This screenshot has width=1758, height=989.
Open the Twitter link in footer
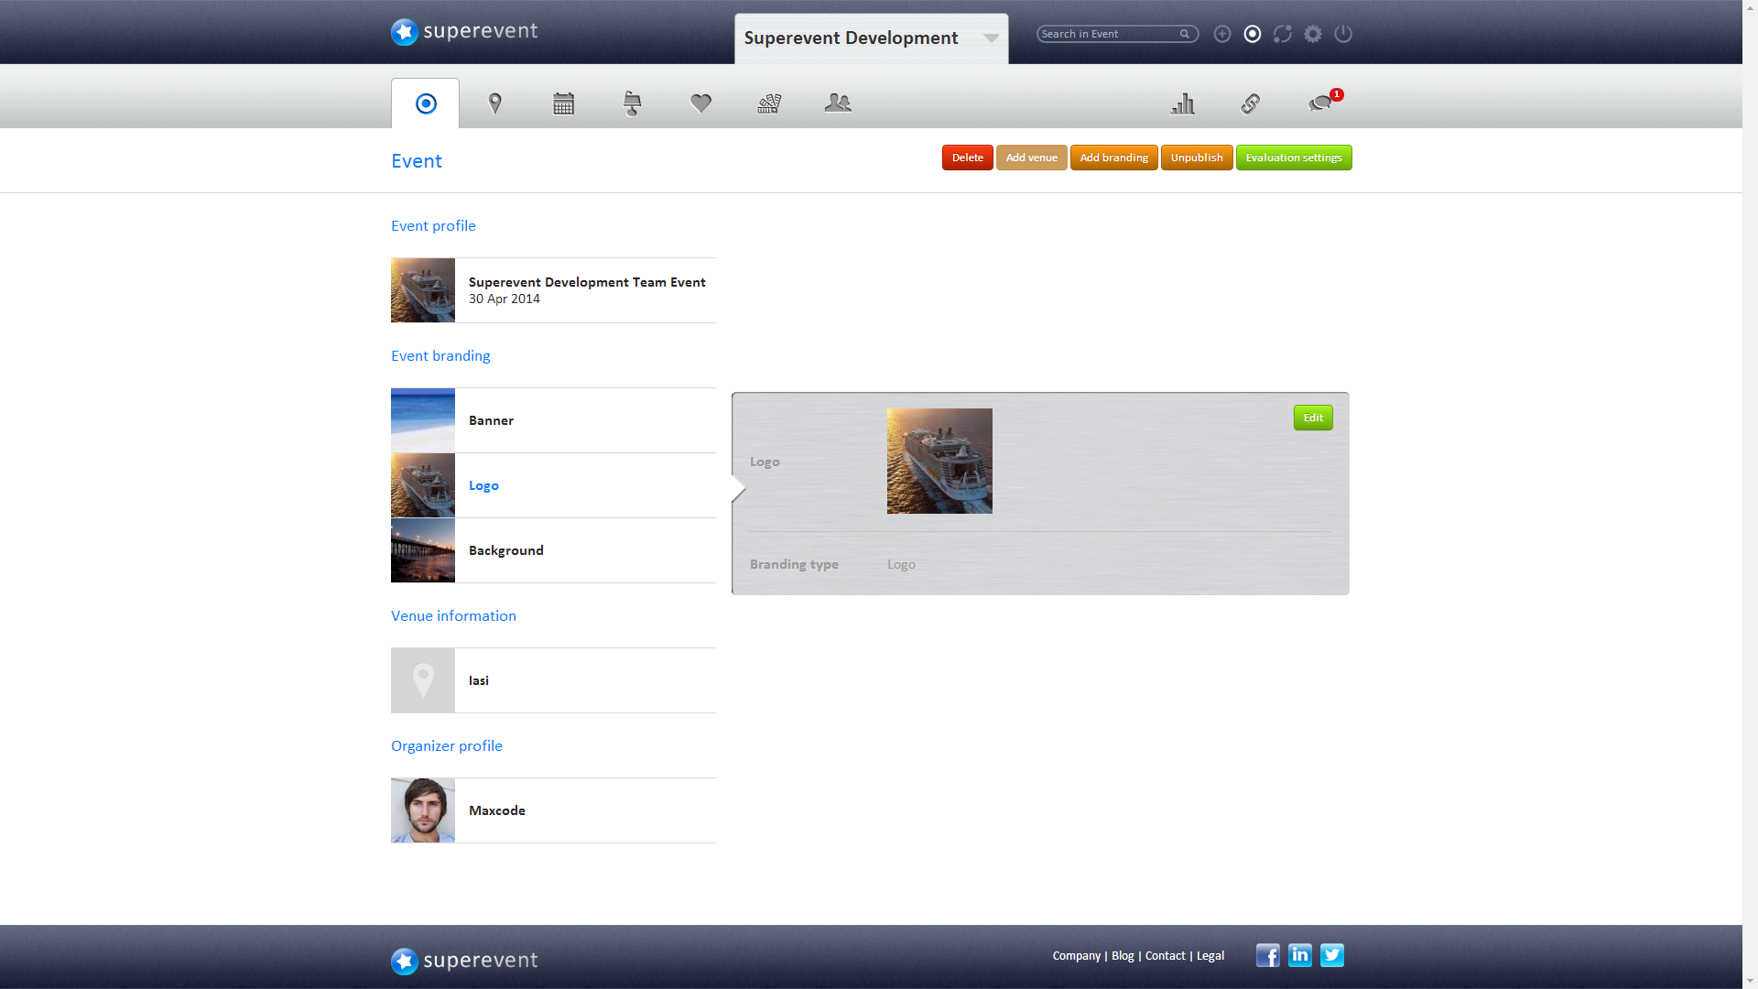[1331, 955]
